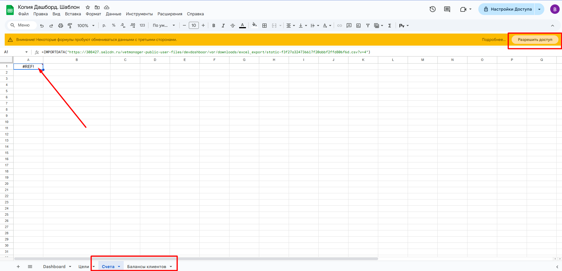
Task: Open the borders tool
Action: pyautogui.click(x=265, y=26)
